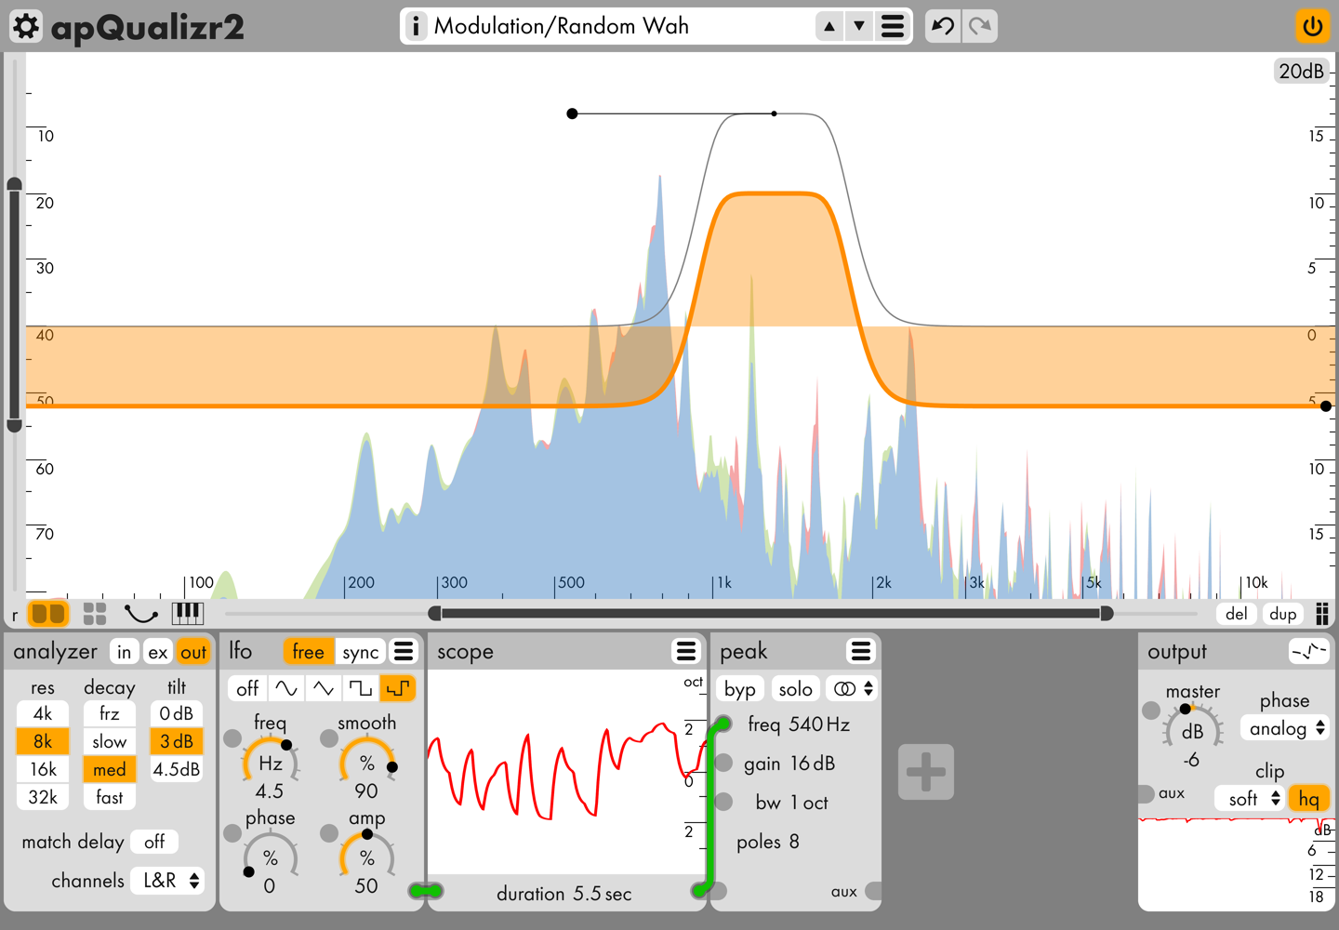Screen dimensions: 1339x930
Task: Select triangle lfo waveform icon
Action: point(323,688)
